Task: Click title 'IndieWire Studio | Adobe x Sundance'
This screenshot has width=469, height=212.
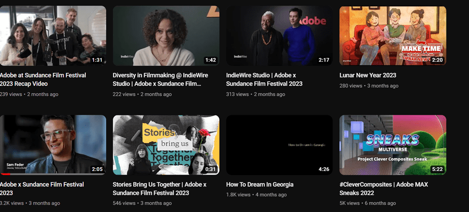Action: click(264, 79)
